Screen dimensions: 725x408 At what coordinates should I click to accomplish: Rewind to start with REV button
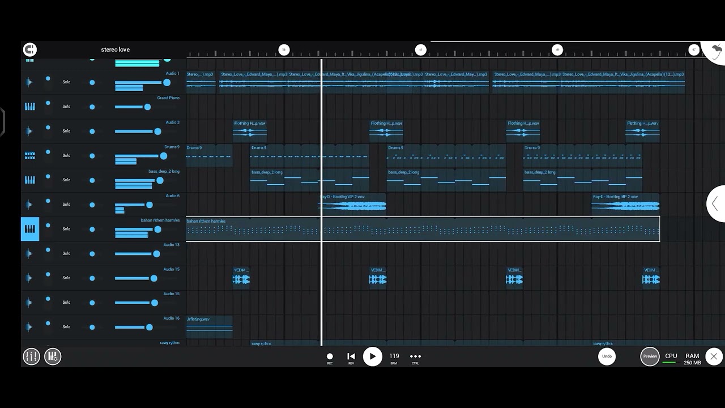pos(351,358)
